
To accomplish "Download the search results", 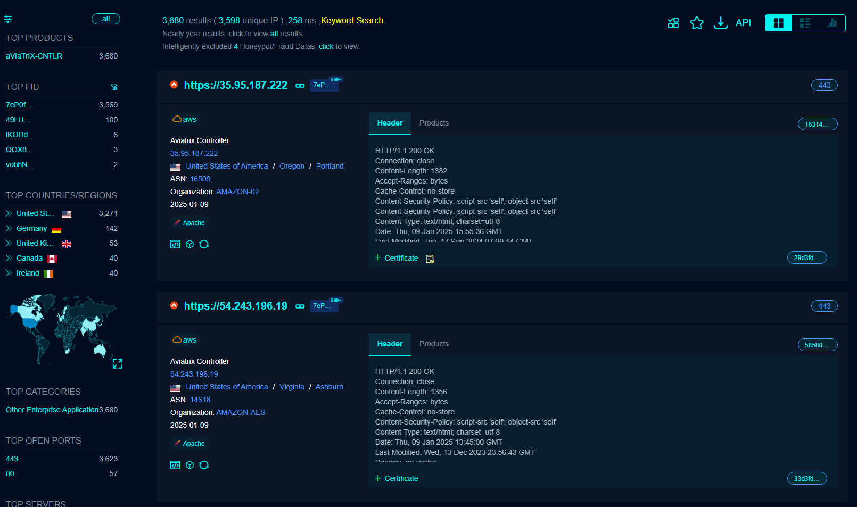I will tap(720, 23).
